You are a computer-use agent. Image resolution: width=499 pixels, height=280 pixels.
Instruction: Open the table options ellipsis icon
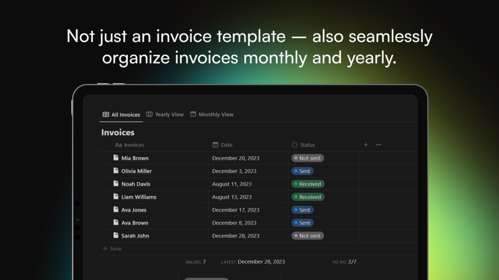click(378, 145)
